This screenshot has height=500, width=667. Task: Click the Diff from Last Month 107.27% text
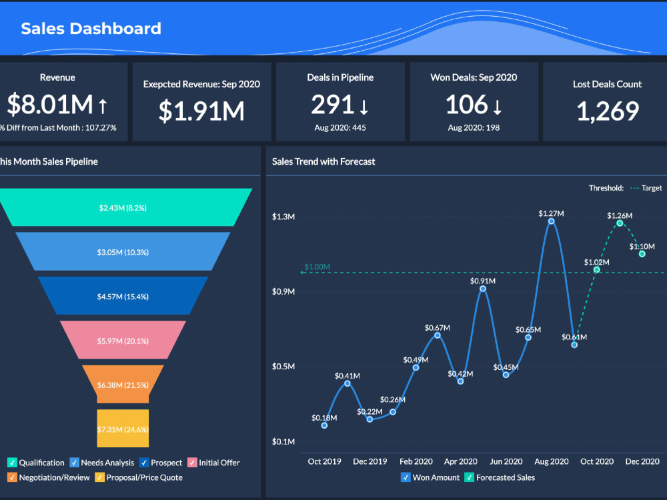point(58,127)
